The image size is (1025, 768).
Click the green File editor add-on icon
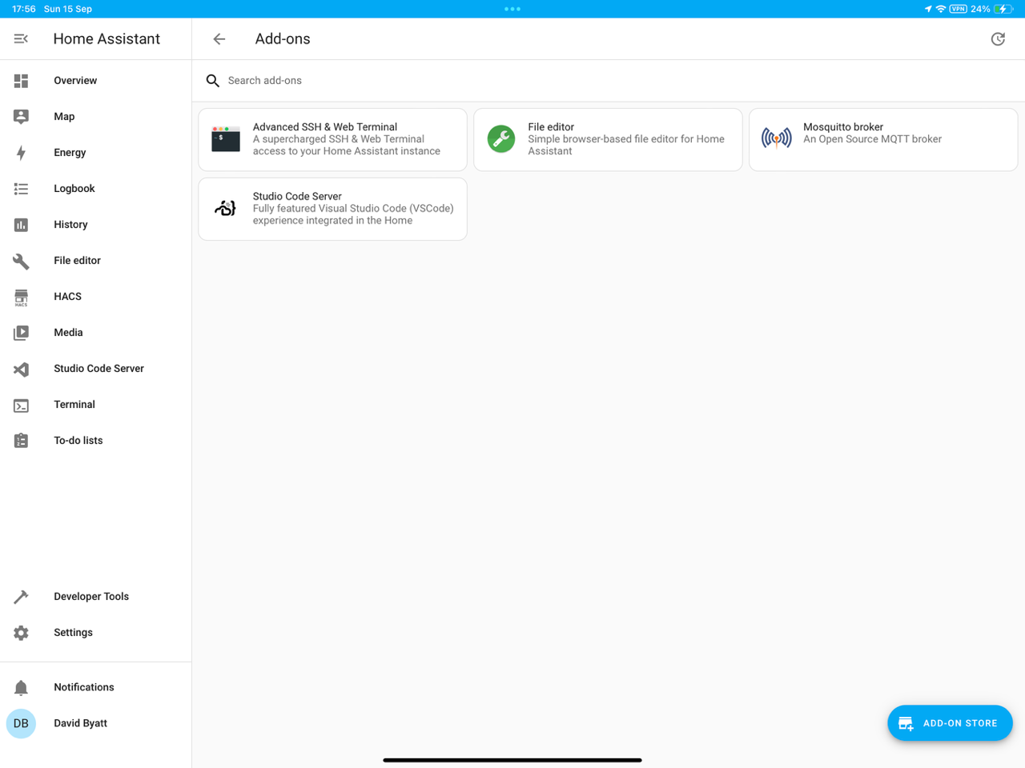pos(501,139)
